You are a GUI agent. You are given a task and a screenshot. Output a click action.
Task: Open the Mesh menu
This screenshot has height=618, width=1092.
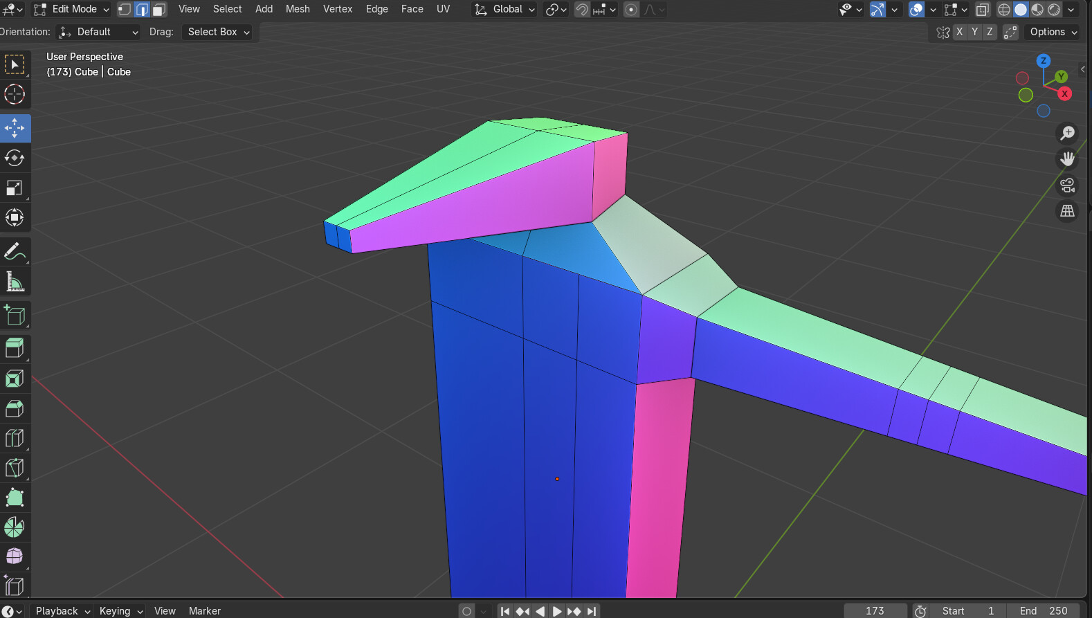point(298,9)
